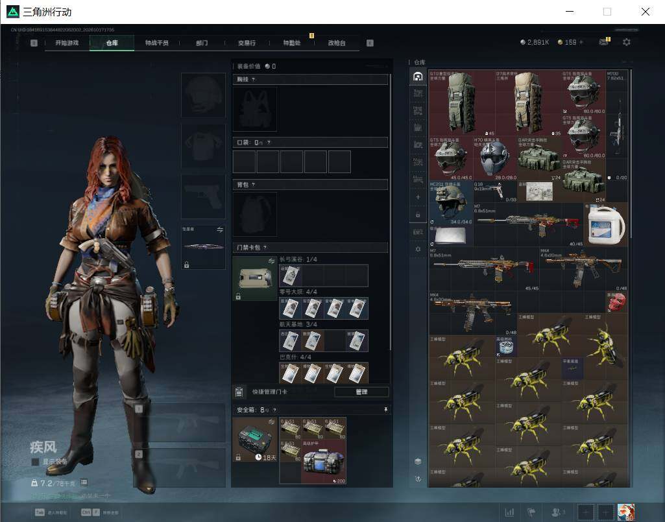Open the settings gear in top bar
The image size is (665, 522).
[x=627, y=42]
